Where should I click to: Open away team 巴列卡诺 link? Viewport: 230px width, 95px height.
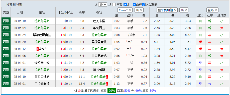click(x=99, y=21)
